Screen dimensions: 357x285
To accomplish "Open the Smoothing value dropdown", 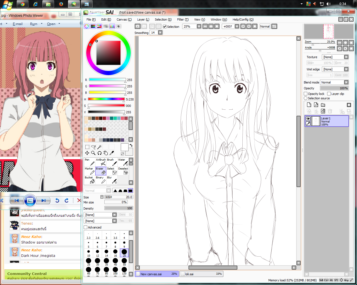I will pyautogui.click(x=160, y=33).
